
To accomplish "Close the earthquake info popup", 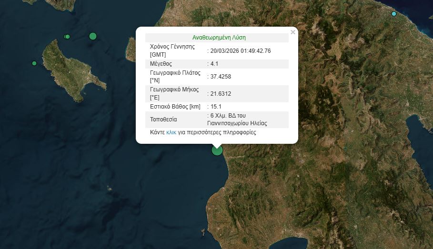I will click(x=293, y=32).
